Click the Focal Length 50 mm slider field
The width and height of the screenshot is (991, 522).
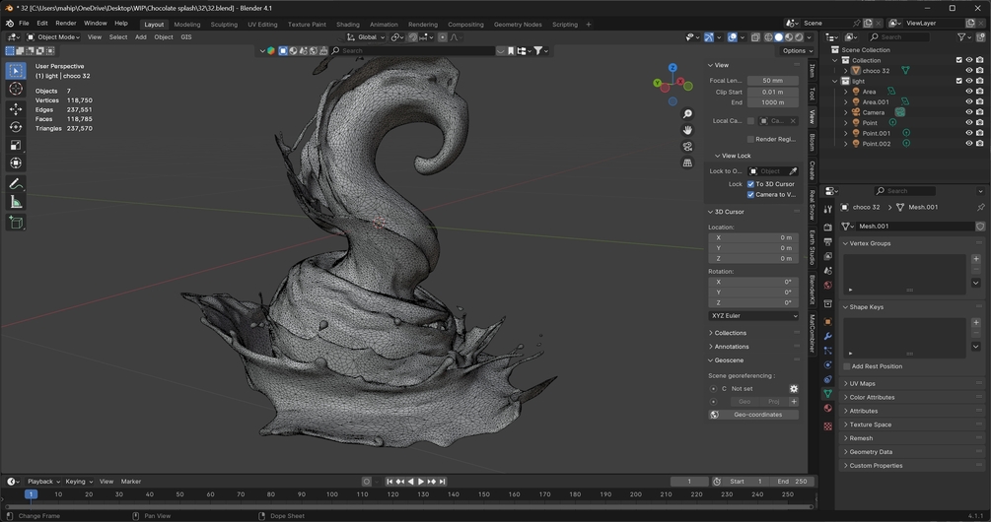[x=772, y=81]
